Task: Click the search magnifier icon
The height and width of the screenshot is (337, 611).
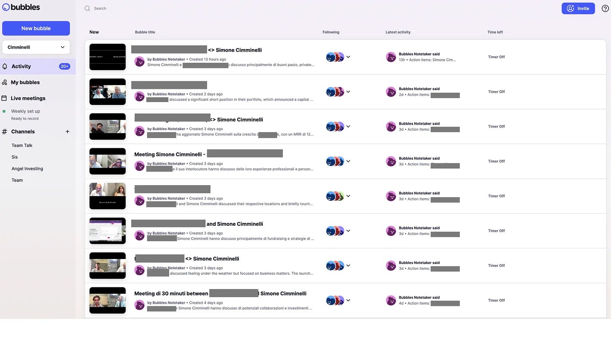Action: click(87, 8)
